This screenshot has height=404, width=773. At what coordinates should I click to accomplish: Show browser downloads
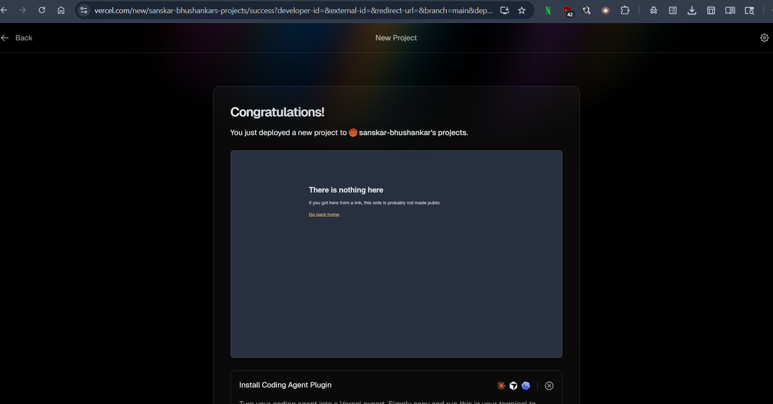[x=692, y=11]
